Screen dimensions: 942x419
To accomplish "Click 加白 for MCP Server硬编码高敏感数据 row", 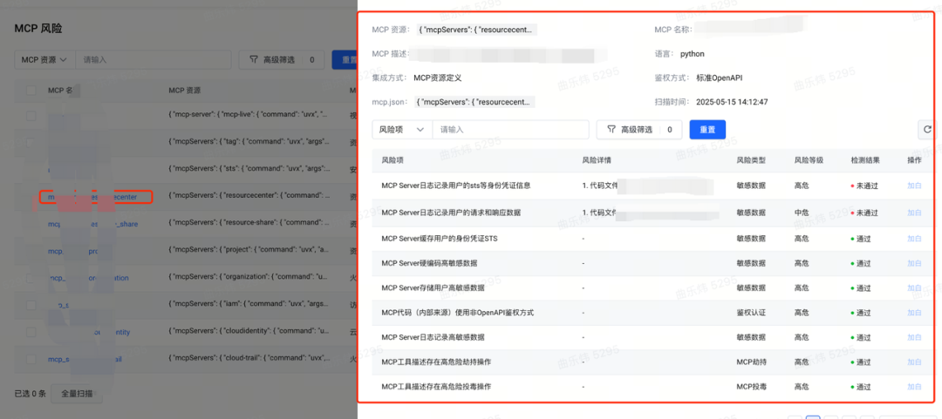I will [x=914, y=263].
